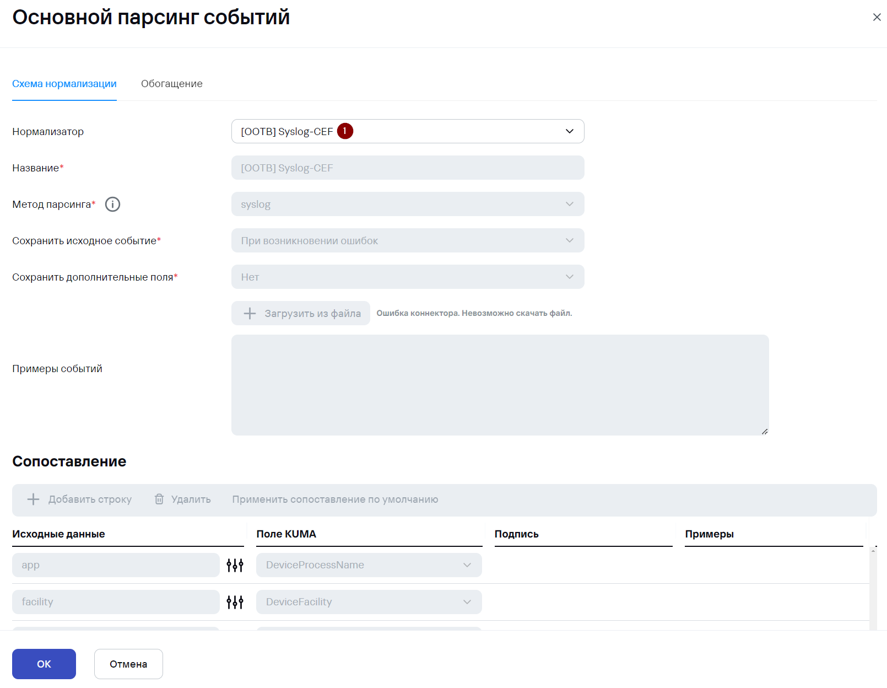
Task: Open the Метод парсинга syslog dropdown
Action: (x=408, y=204)
